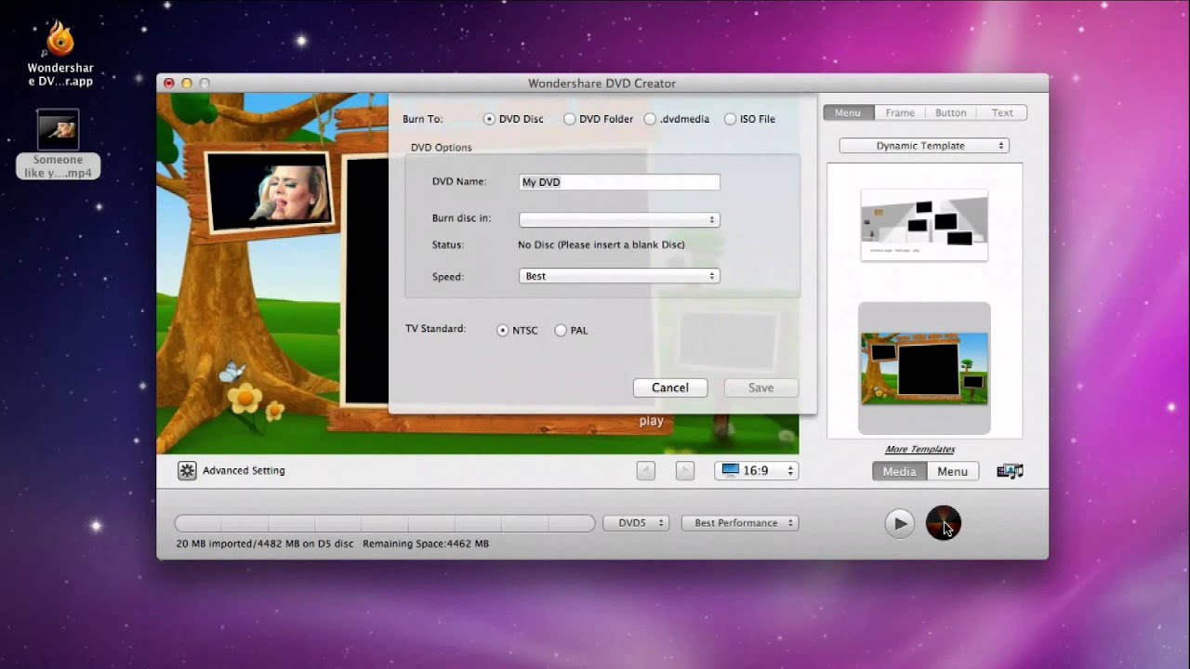Click the DVD Name text field
This screenshot has height=669, width=1190.
pos(619,182)
